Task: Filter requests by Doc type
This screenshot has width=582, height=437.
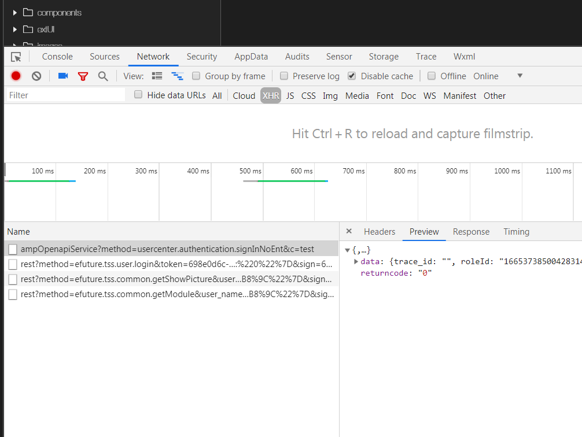Action: (x=408, y=96)
